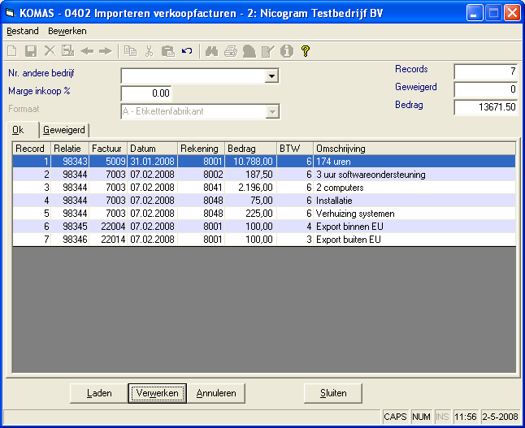Select the row 'Export buiten EU'
Viewport: 525px width, 428px height.
(264, 240)
